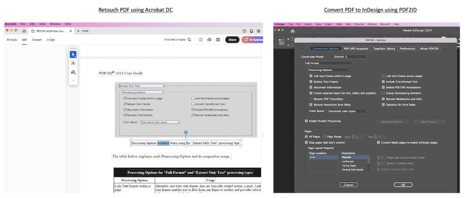Open Acrobat's View menu
This screenshot has width=472, height=198.
pyautogui.click(x=42, y=24)
